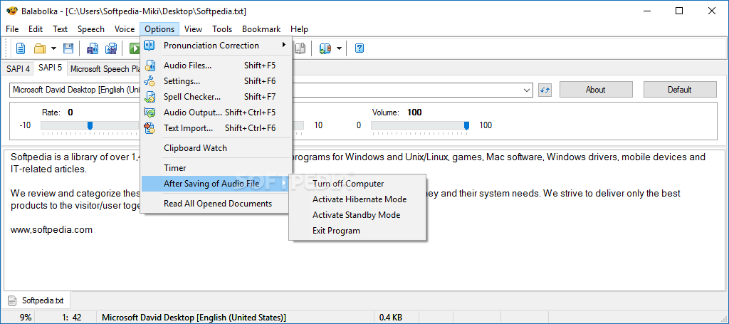
Task: Open the Tools menu
Action: pyautogui.click(x=222, y=28)
